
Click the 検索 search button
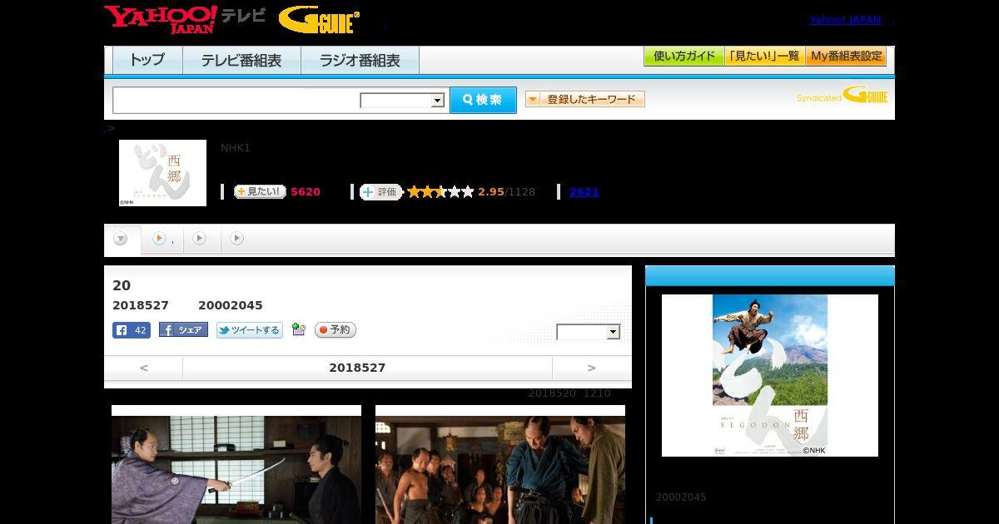tap(483, 100)
